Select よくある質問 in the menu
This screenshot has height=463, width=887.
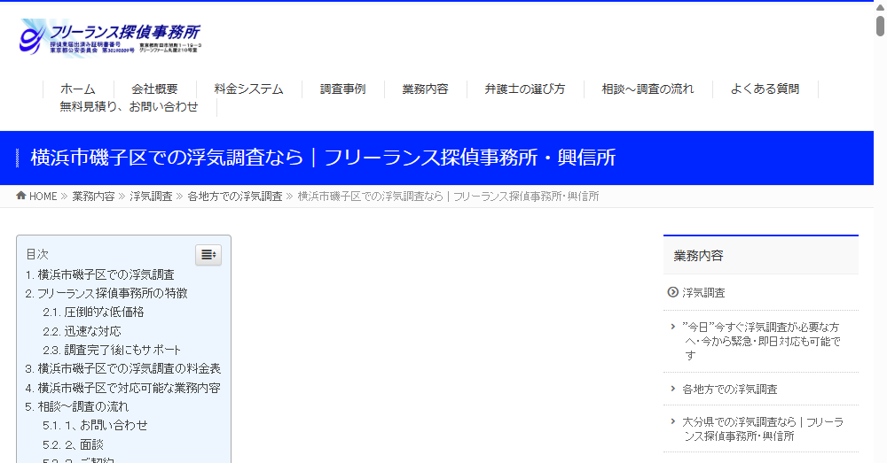click(765, 89)
